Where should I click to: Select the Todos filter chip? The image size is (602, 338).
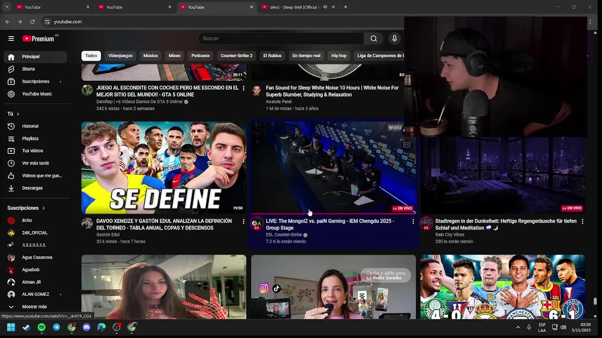click(x=91, y=56)
